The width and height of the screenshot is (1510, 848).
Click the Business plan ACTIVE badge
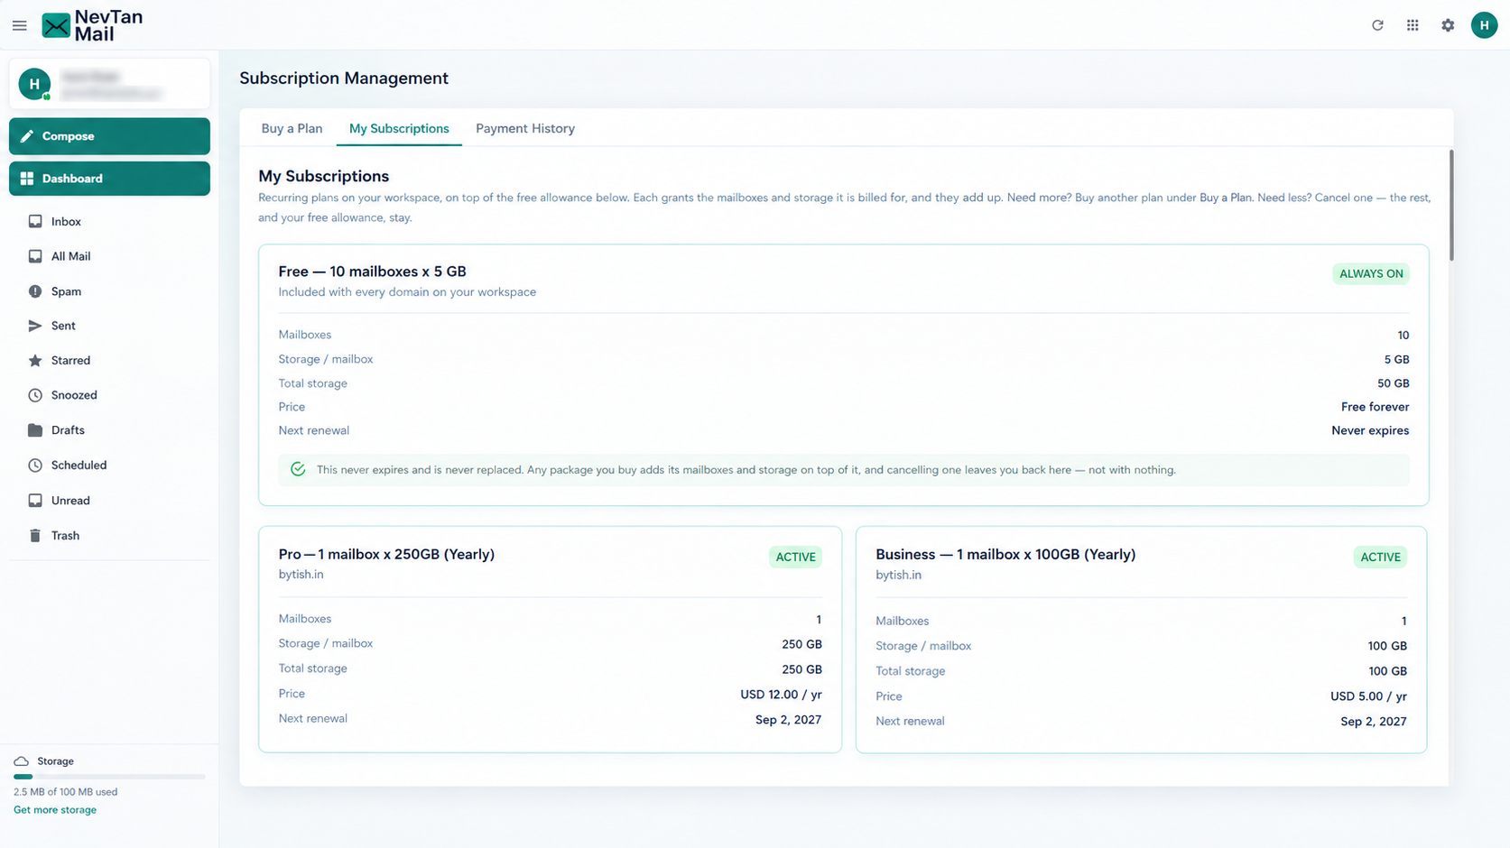(x=1380, y=557)
